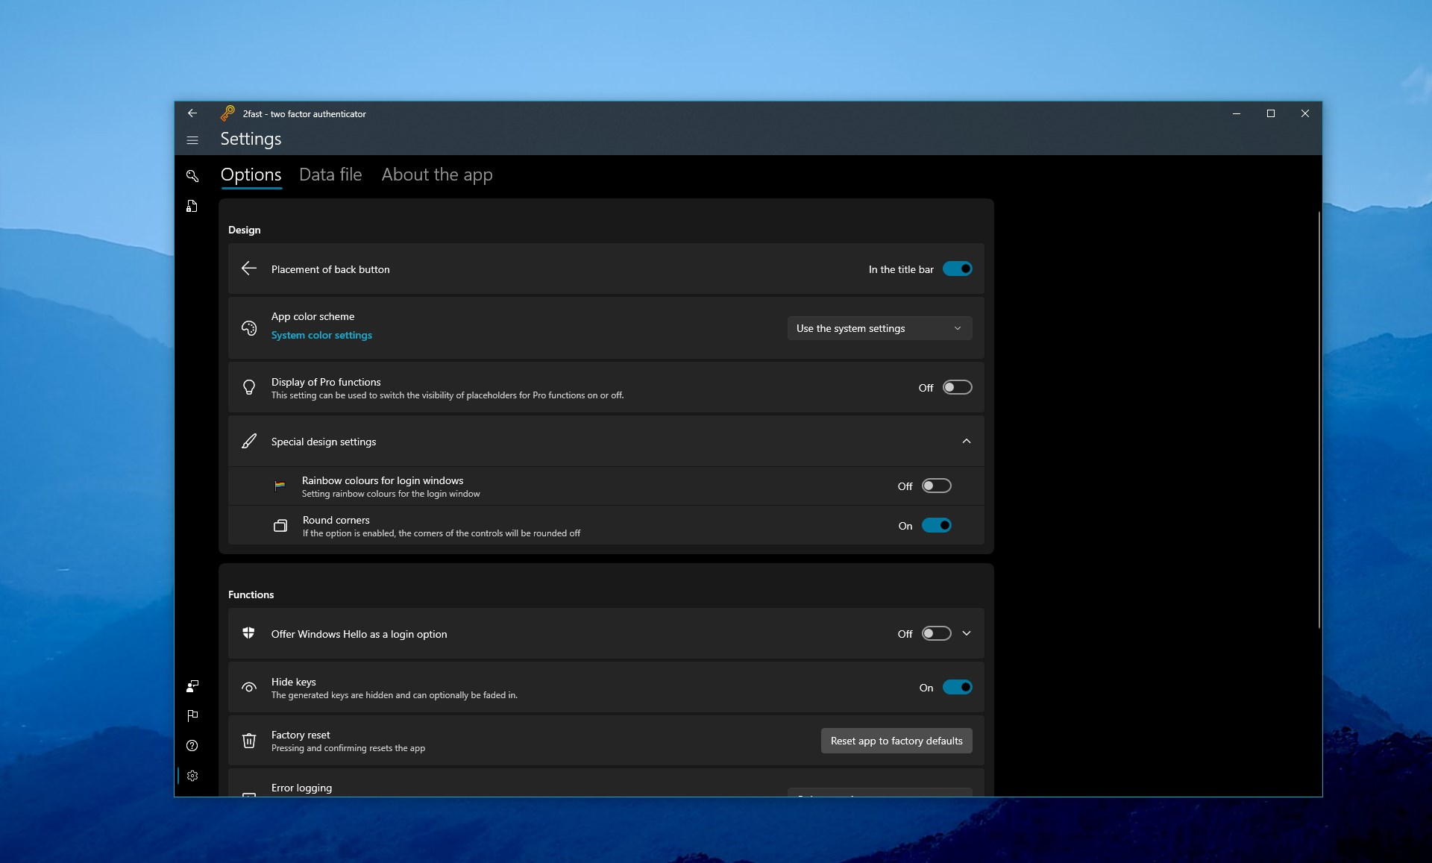The width and height of the screenshot is (1432, 863).
Task: Open the locked document item in sidebar
Action: (191, 207)
